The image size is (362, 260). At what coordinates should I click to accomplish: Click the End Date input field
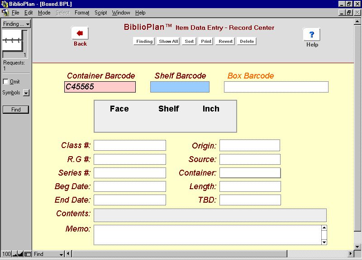click(130, 200)
